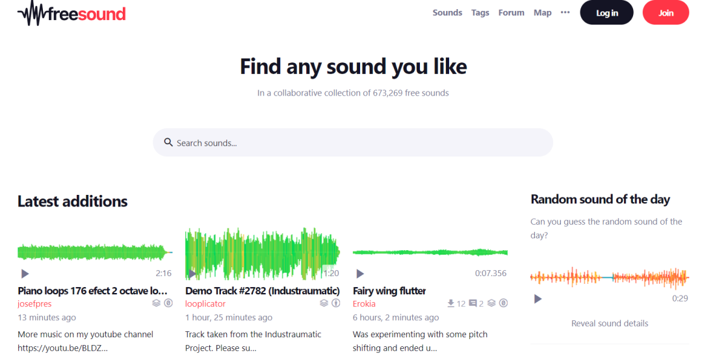Play the random sound of the day
702x356 pixels.
point(538,299)
